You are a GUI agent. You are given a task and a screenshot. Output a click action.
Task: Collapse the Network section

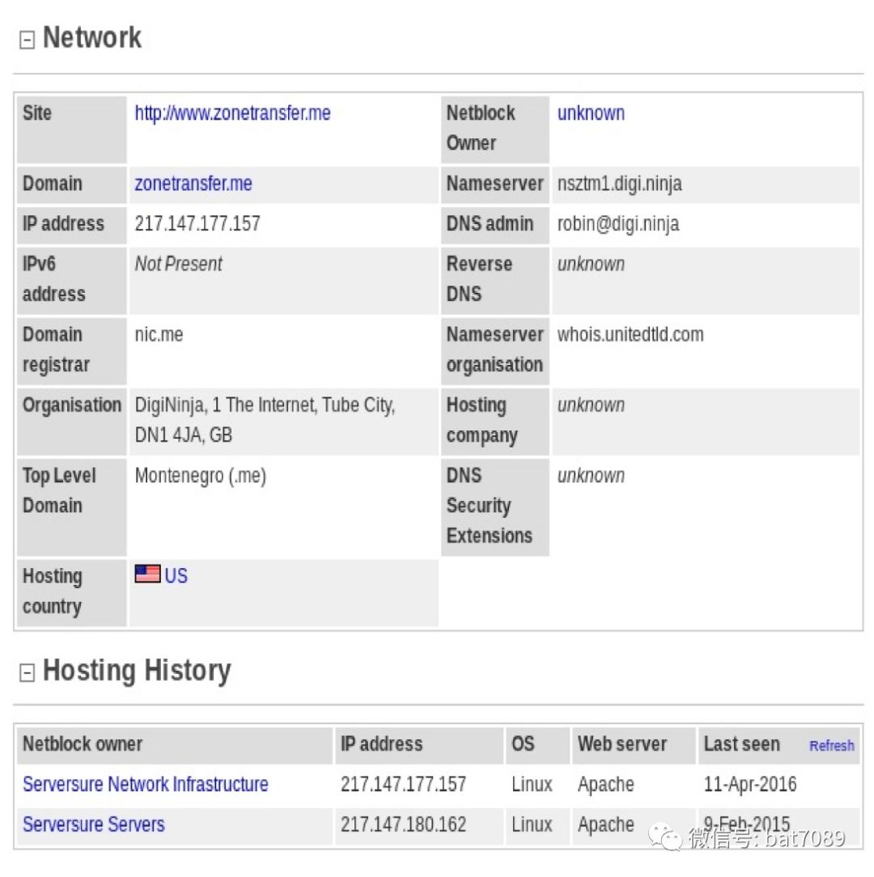pos(27,40)
